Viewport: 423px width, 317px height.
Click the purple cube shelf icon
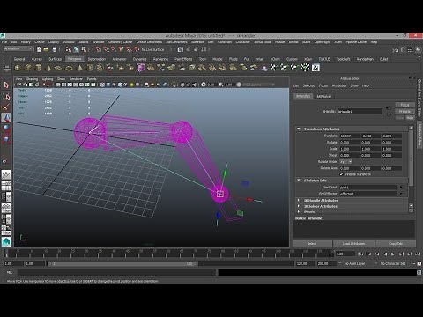[x=141, y=68]
